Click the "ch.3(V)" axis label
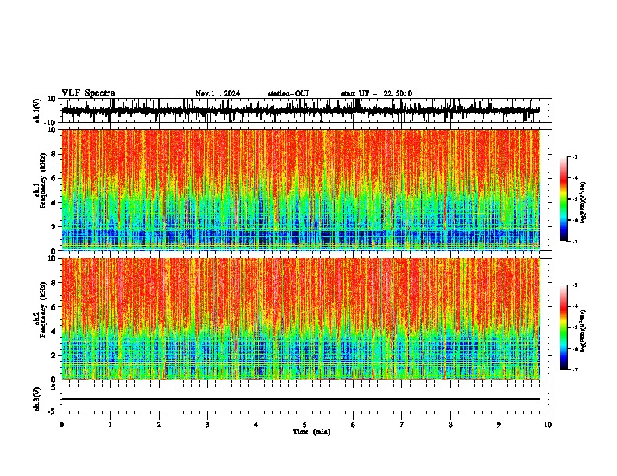Viewport: 617px width, 476px height. (x=37, y=400)
